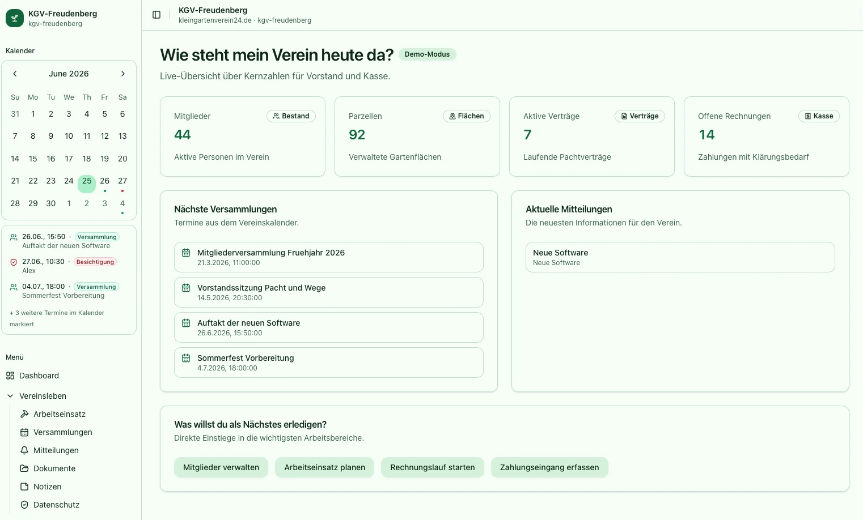
Task: Select May 31 in the calendar
Action: click(x=15, y=114)
